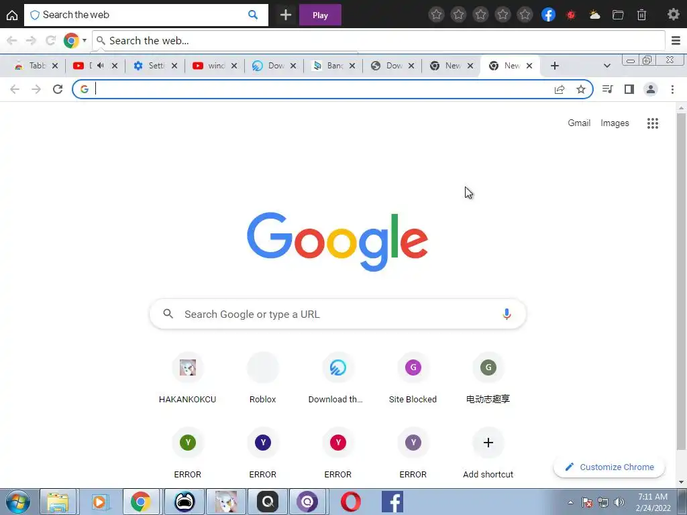Viewport: 687px width, 515px height.
Task: Close the Settings tab
Action: 174,66
